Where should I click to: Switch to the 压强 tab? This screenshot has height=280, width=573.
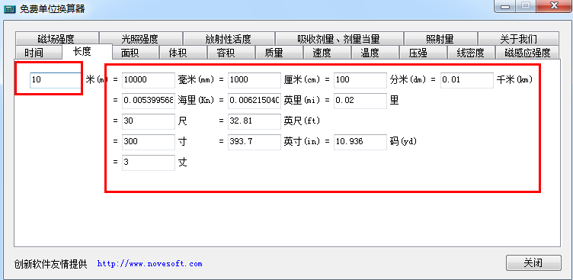[x=423, y=53]
